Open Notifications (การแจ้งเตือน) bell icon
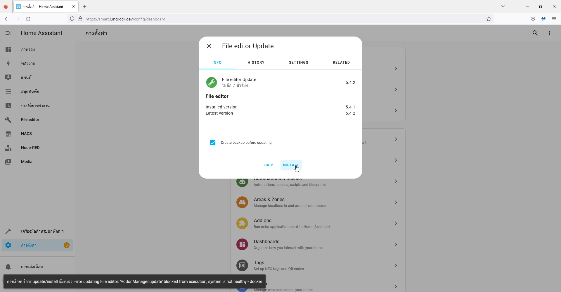Screen dimensions: 561x292 click(x=8, y=267)
